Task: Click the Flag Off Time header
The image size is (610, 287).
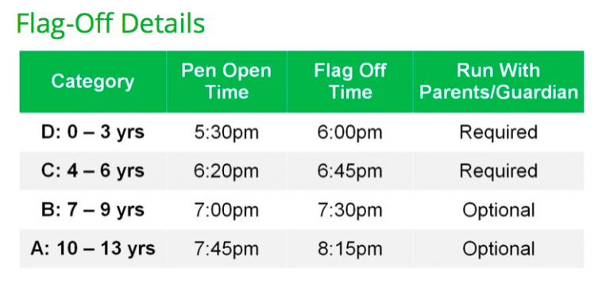Action: tap(350, 82)
